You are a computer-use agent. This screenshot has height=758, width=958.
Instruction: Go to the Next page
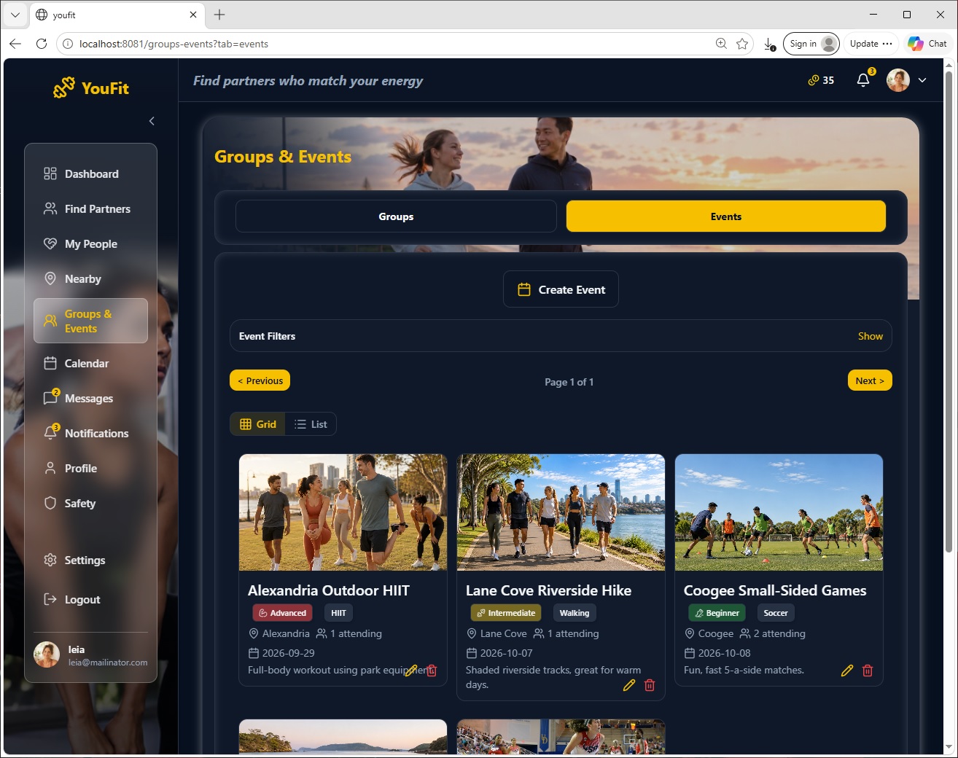tap(870, 380)
